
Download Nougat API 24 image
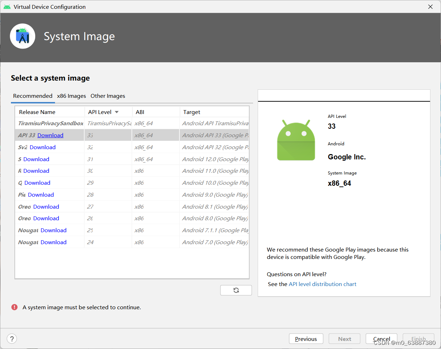(54, 242)
